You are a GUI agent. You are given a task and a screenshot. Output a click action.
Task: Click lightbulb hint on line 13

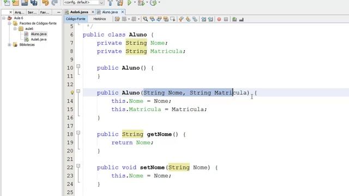(72, 93)
